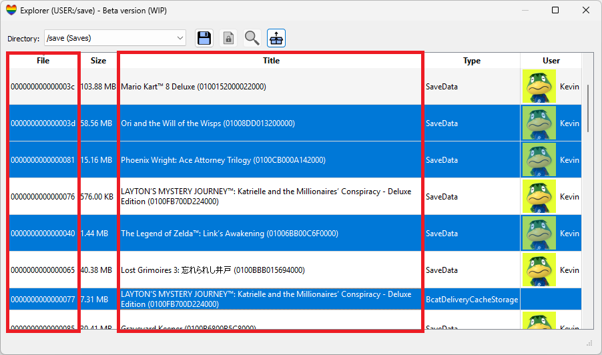Click the 1.44 MB size cell
The width and height of the screenshot is (602, 355).
[x=94, y=234]
